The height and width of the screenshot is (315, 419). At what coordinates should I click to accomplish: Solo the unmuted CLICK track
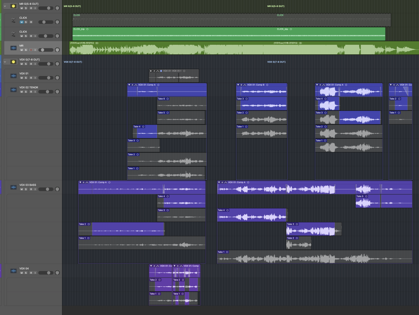pos(26,36)
